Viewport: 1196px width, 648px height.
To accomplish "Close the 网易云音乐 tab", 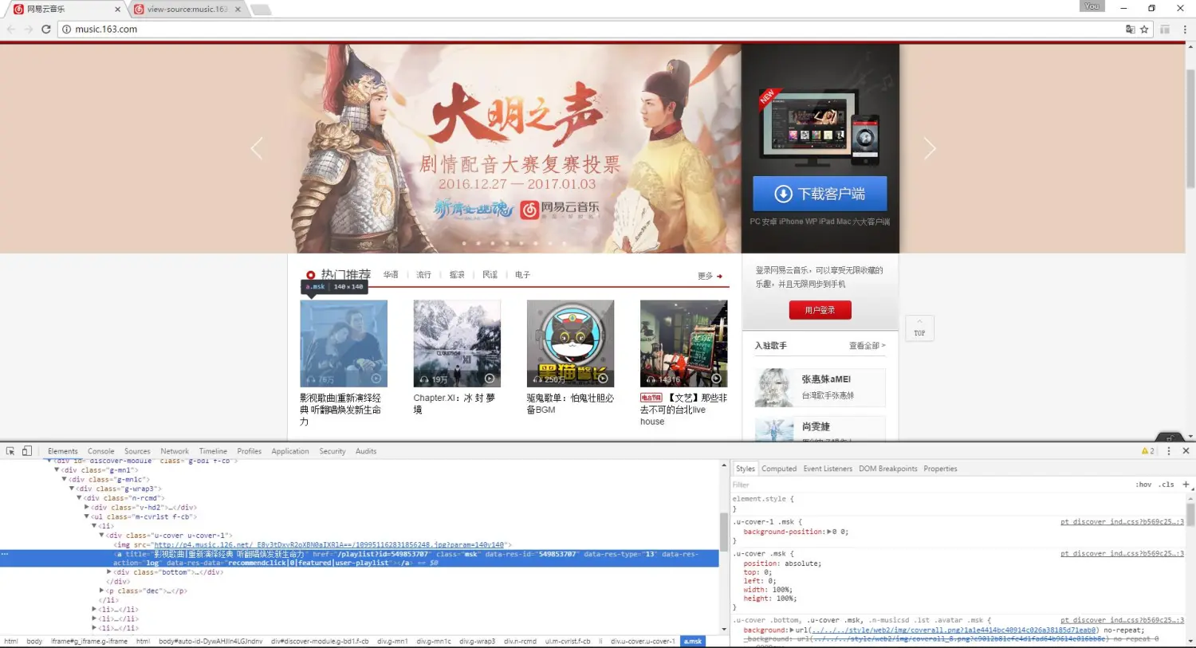I will click(118, 10).
